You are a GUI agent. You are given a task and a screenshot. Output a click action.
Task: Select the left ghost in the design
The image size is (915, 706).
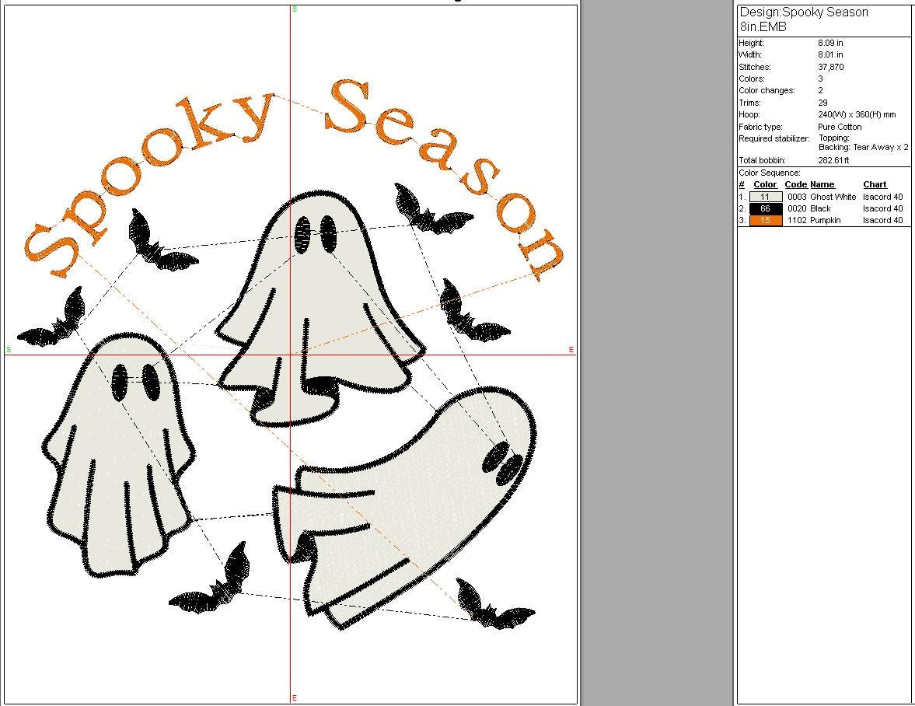click(117, 459)
